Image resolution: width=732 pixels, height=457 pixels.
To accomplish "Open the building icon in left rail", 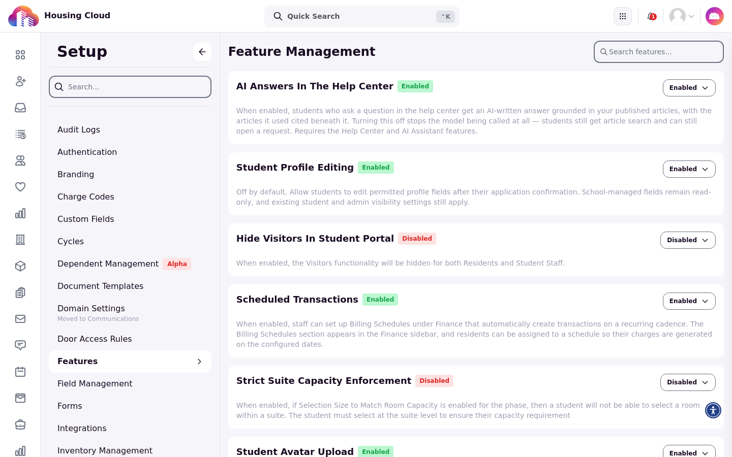I will click(20, 240).
